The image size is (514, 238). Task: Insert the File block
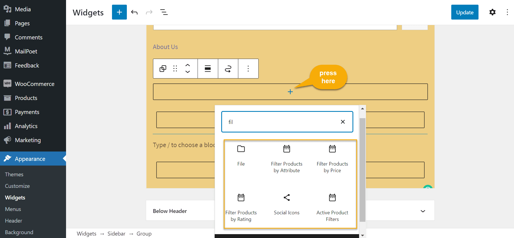pyautogui.click(x=241, y=156)
